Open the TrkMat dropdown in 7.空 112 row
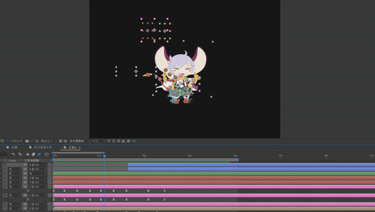The image size is (375, 212). point(15,204)
